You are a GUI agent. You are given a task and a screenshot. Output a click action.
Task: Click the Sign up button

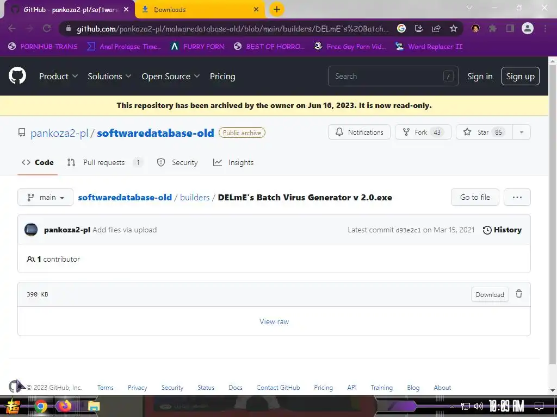coord(521,76)
